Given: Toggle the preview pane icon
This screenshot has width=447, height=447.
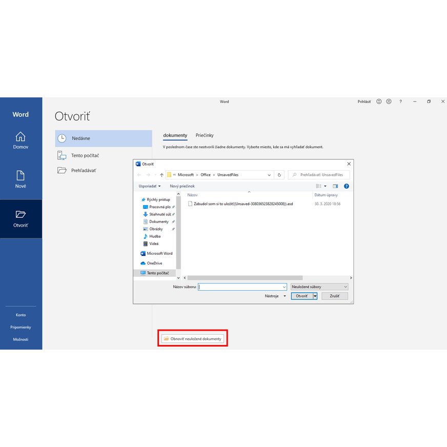Looking at the screenshot, I should tap(335, 186).
